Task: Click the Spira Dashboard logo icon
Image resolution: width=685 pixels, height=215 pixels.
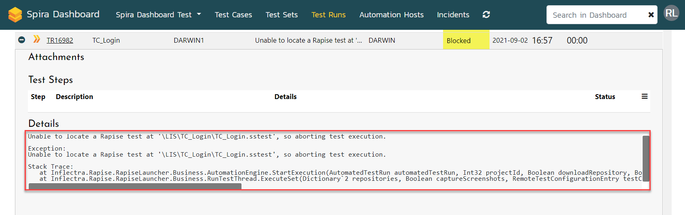Action: [x=15, y=14]
